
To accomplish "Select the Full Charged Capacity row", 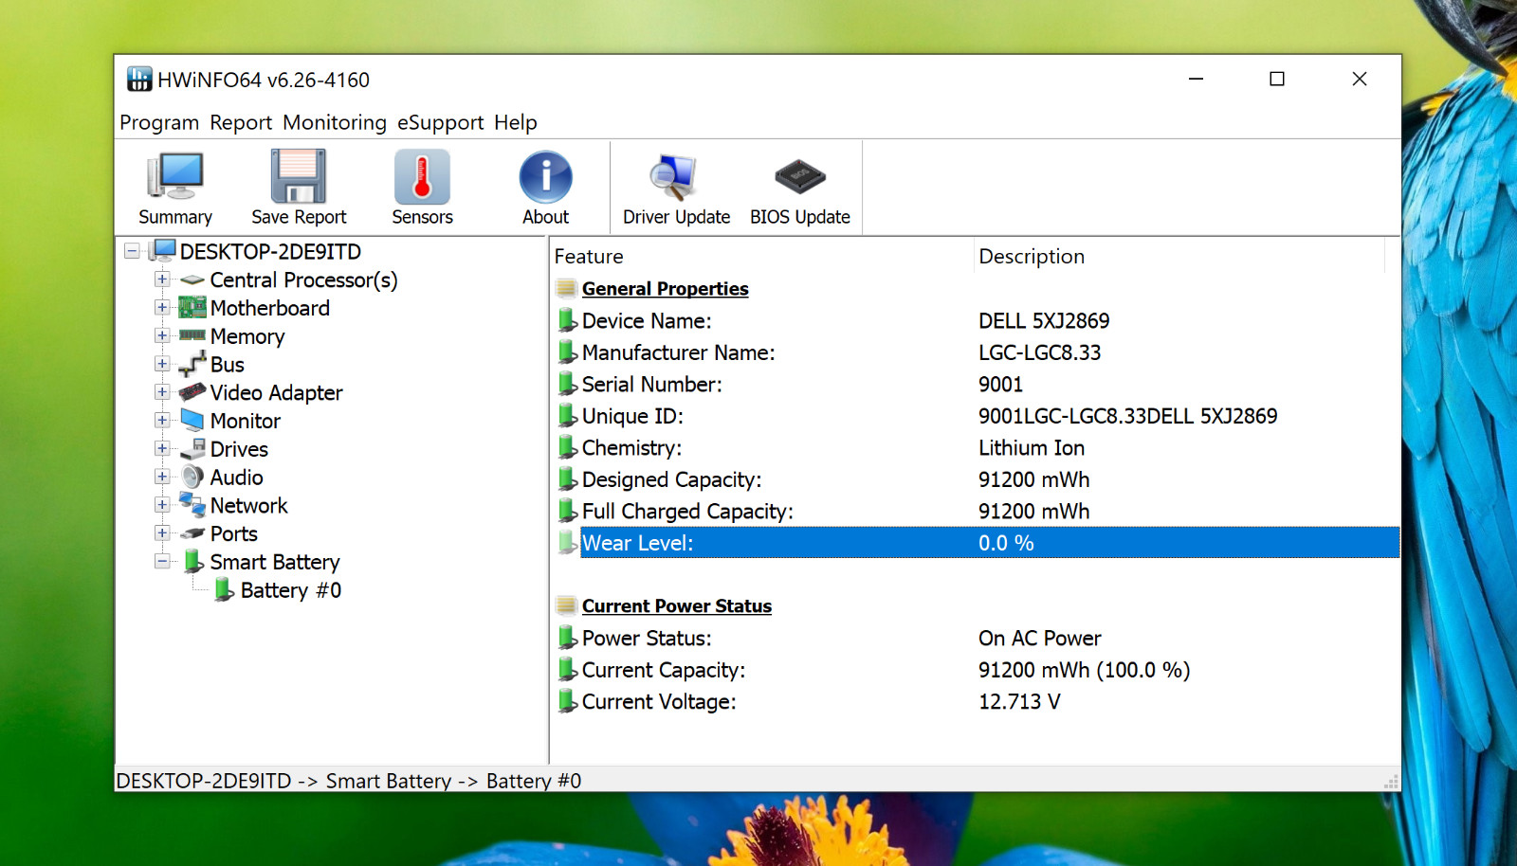I will (x=976, y=511).
